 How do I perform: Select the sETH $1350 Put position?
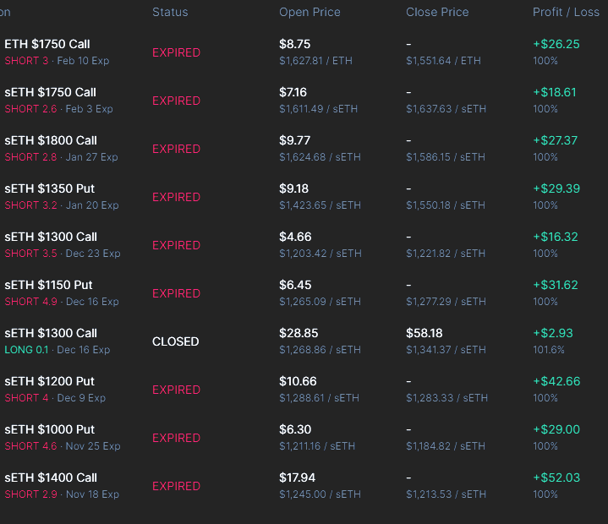coord(48,188)
